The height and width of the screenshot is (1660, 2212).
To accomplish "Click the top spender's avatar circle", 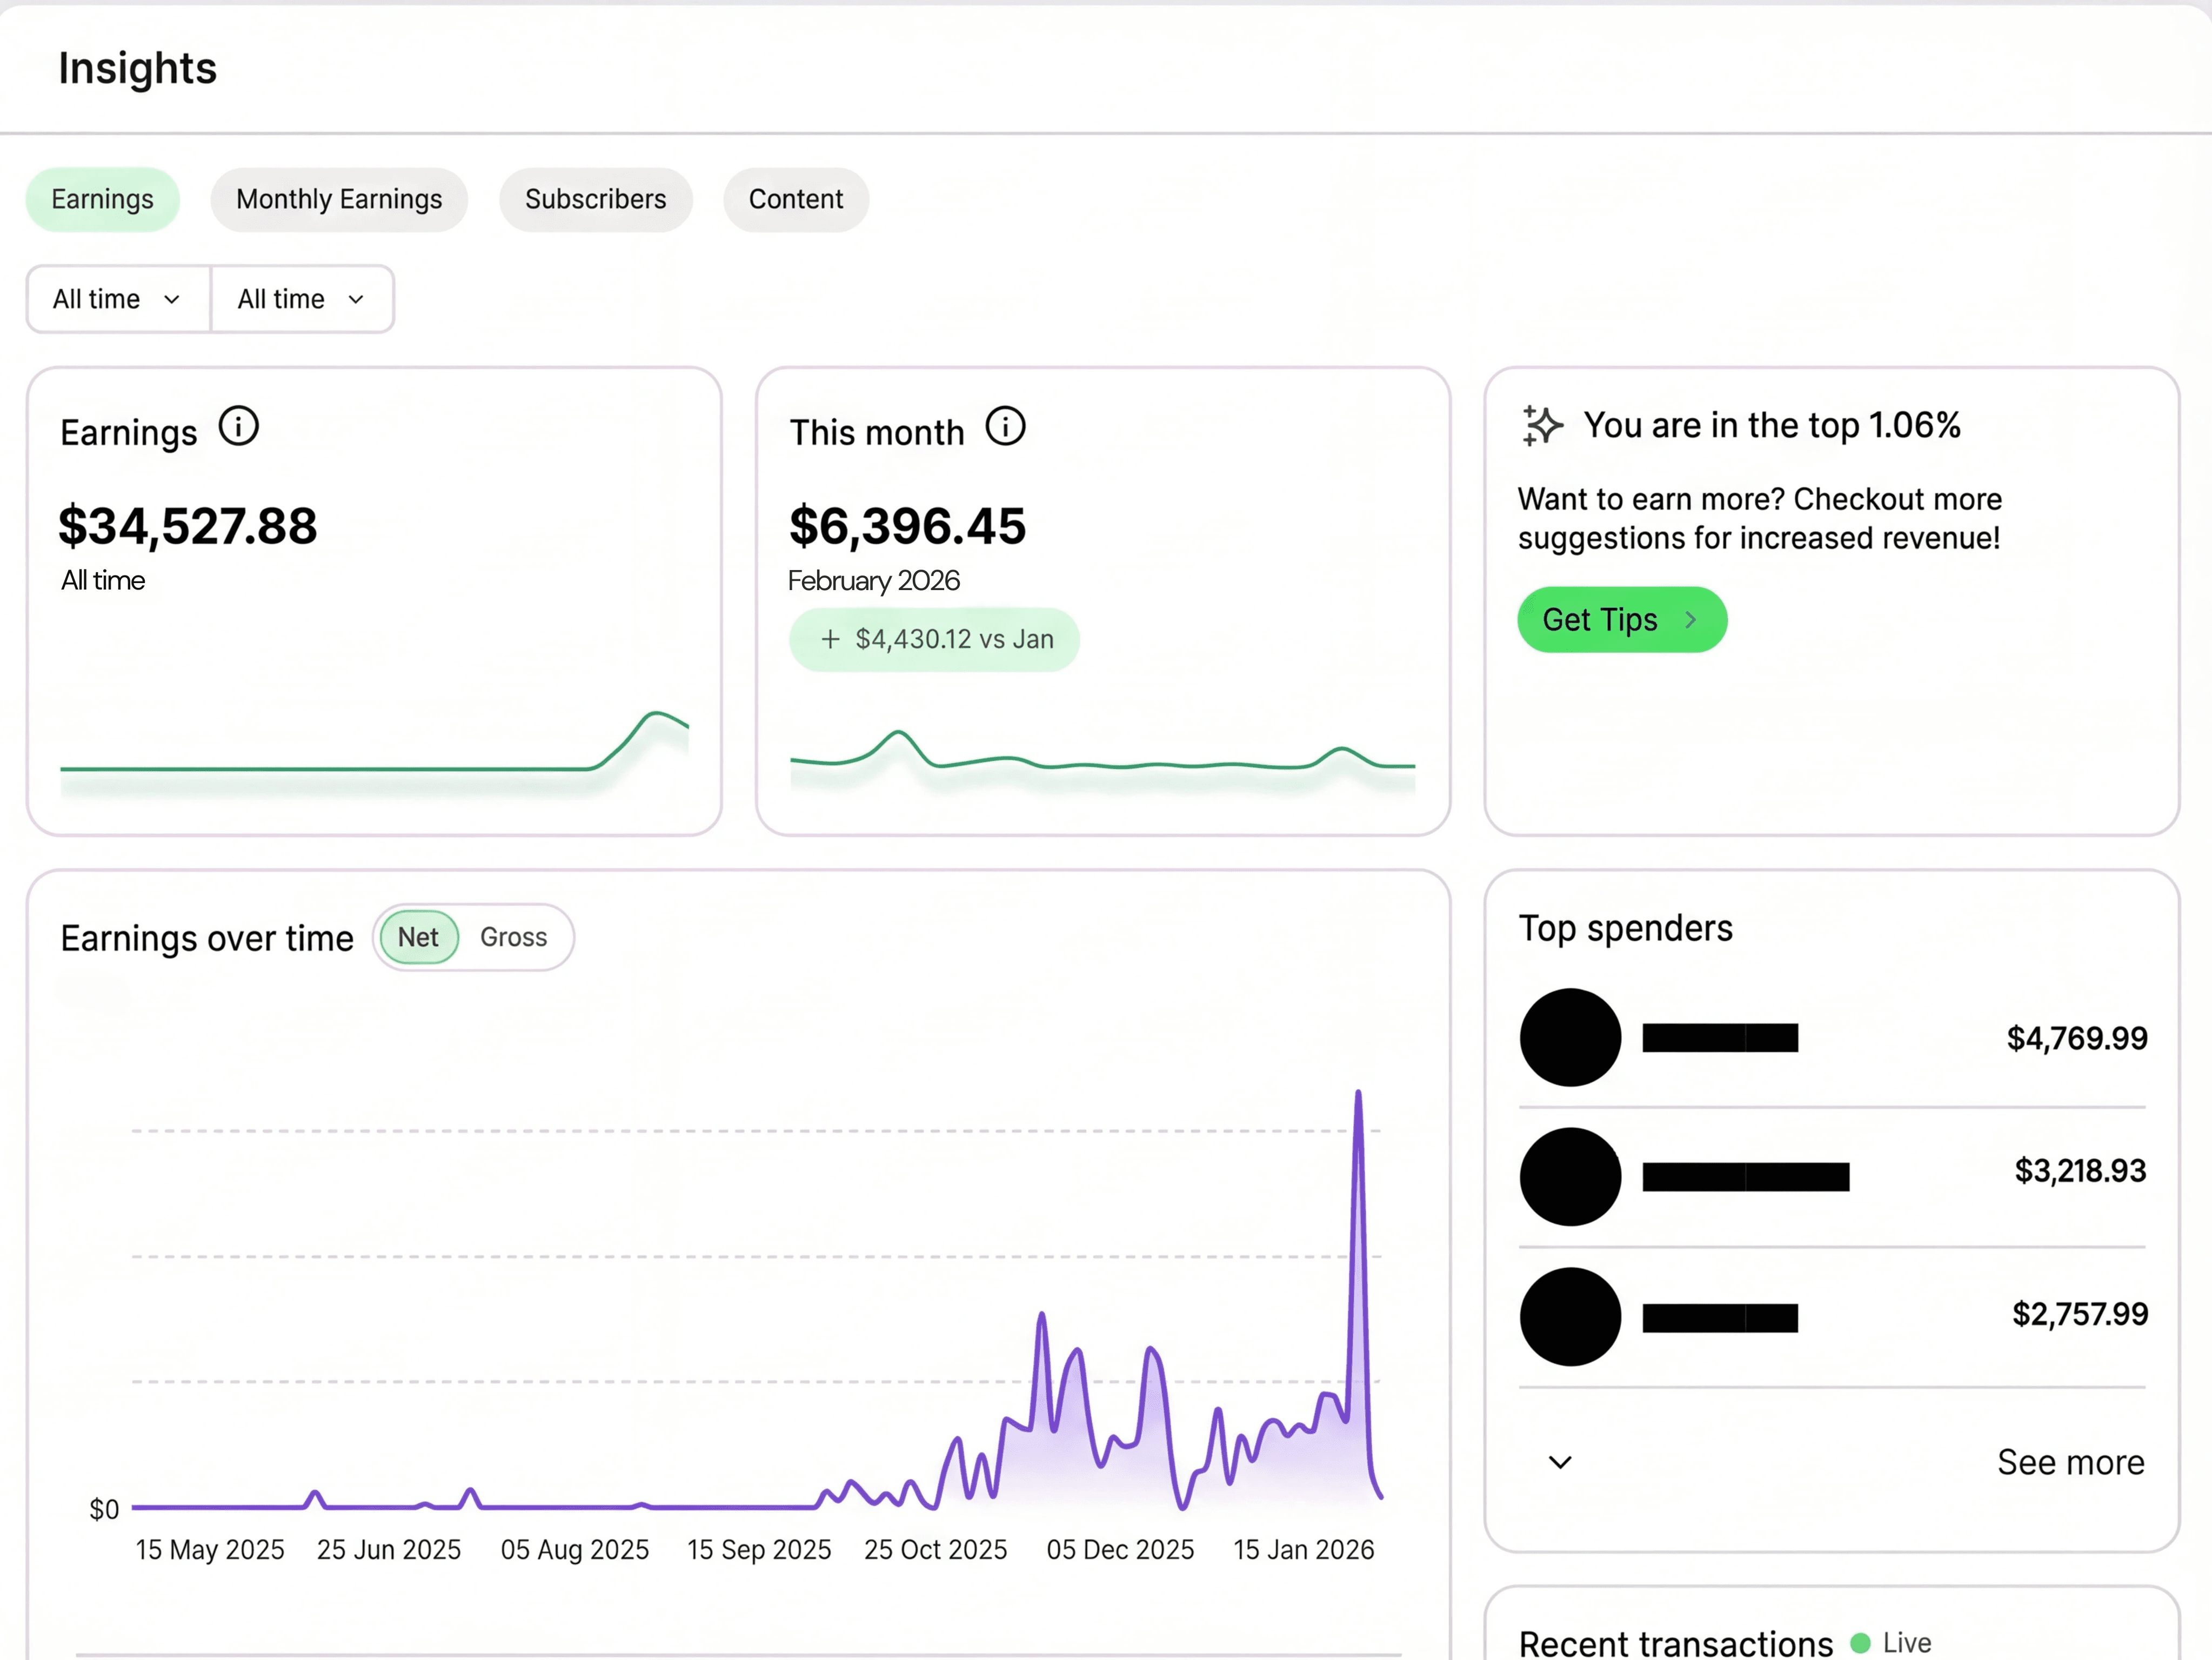I will 1570,1038.
